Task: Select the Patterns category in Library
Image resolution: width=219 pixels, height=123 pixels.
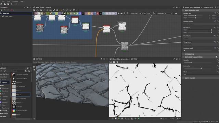Action: pos(4,83)
